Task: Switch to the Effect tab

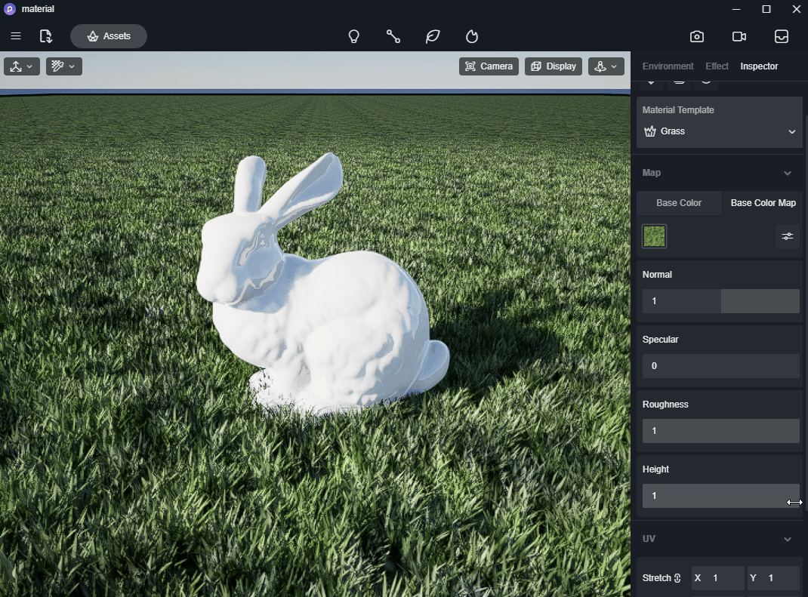Action: pos(717,66)
